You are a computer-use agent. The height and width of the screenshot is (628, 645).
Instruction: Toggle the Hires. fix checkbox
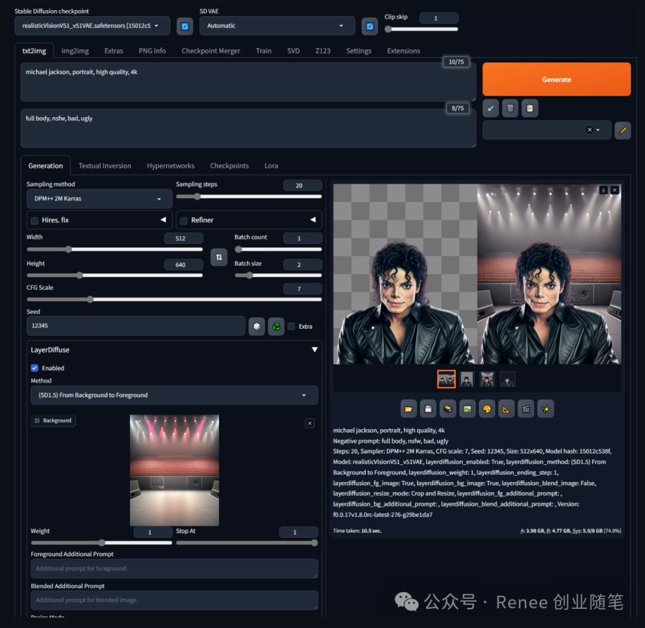tap(35, 220)
